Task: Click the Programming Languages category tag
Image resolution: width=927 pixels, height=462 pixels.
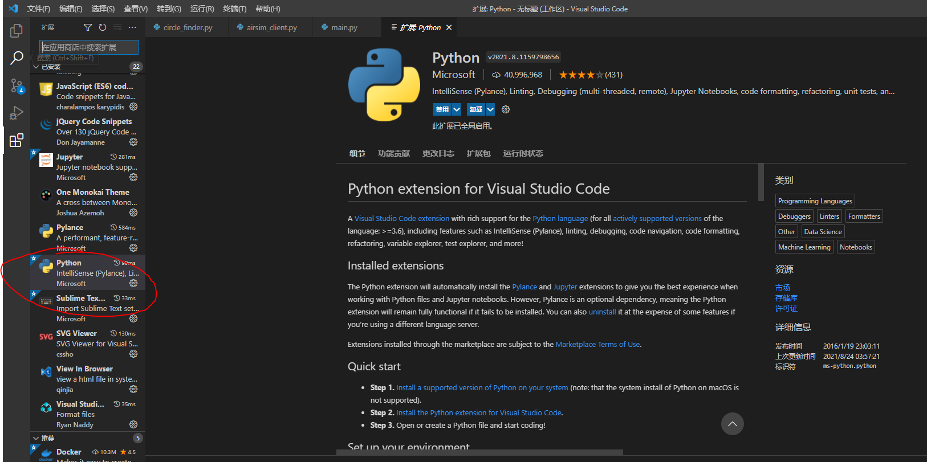Action: coord(815,201)
